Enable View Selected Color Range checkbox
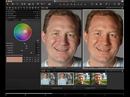 (7, 55)
